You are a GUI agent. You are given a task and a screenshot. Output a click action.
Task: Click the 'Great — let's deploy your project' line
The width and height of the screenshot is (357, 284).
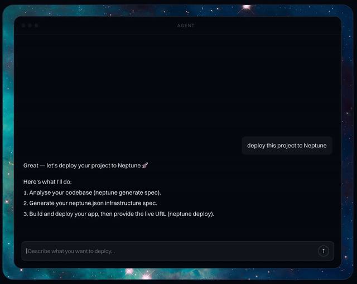tap(85, 165)
